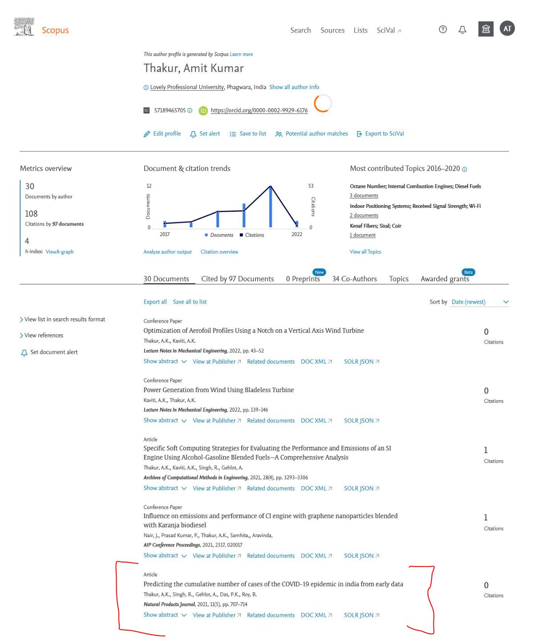The image size is (534, 640).
Task: Expand View list in search results format
Action: [x=62, y=319]
